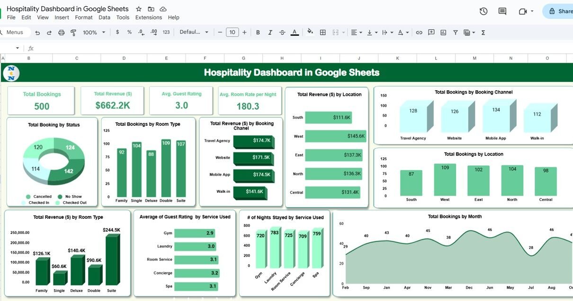573x301 pixels.
Task: Open the font family dropdown
Action: tap(194, 33)
